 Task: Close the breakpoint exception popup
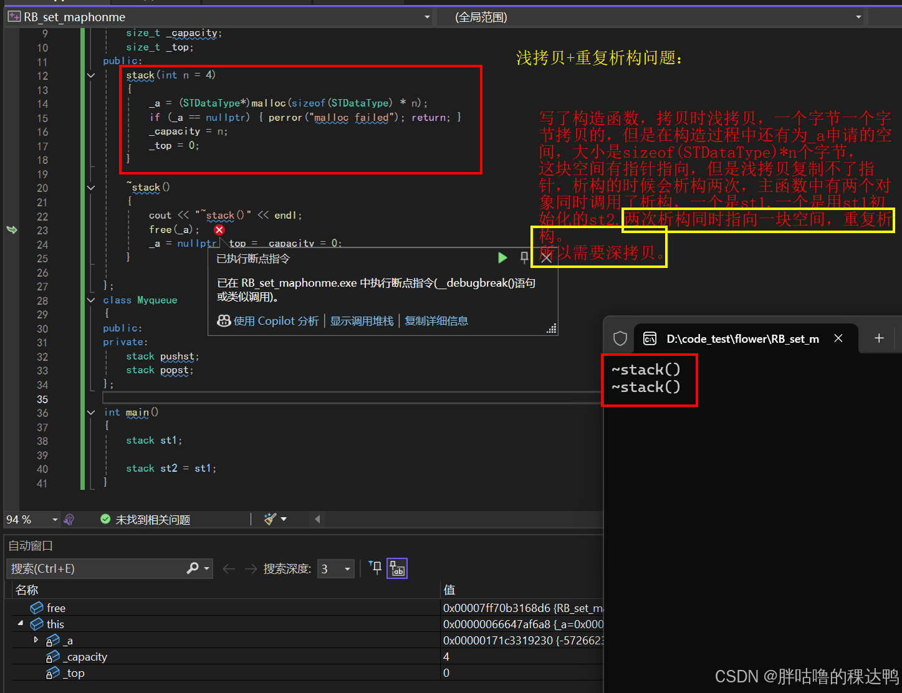[546, 258]
